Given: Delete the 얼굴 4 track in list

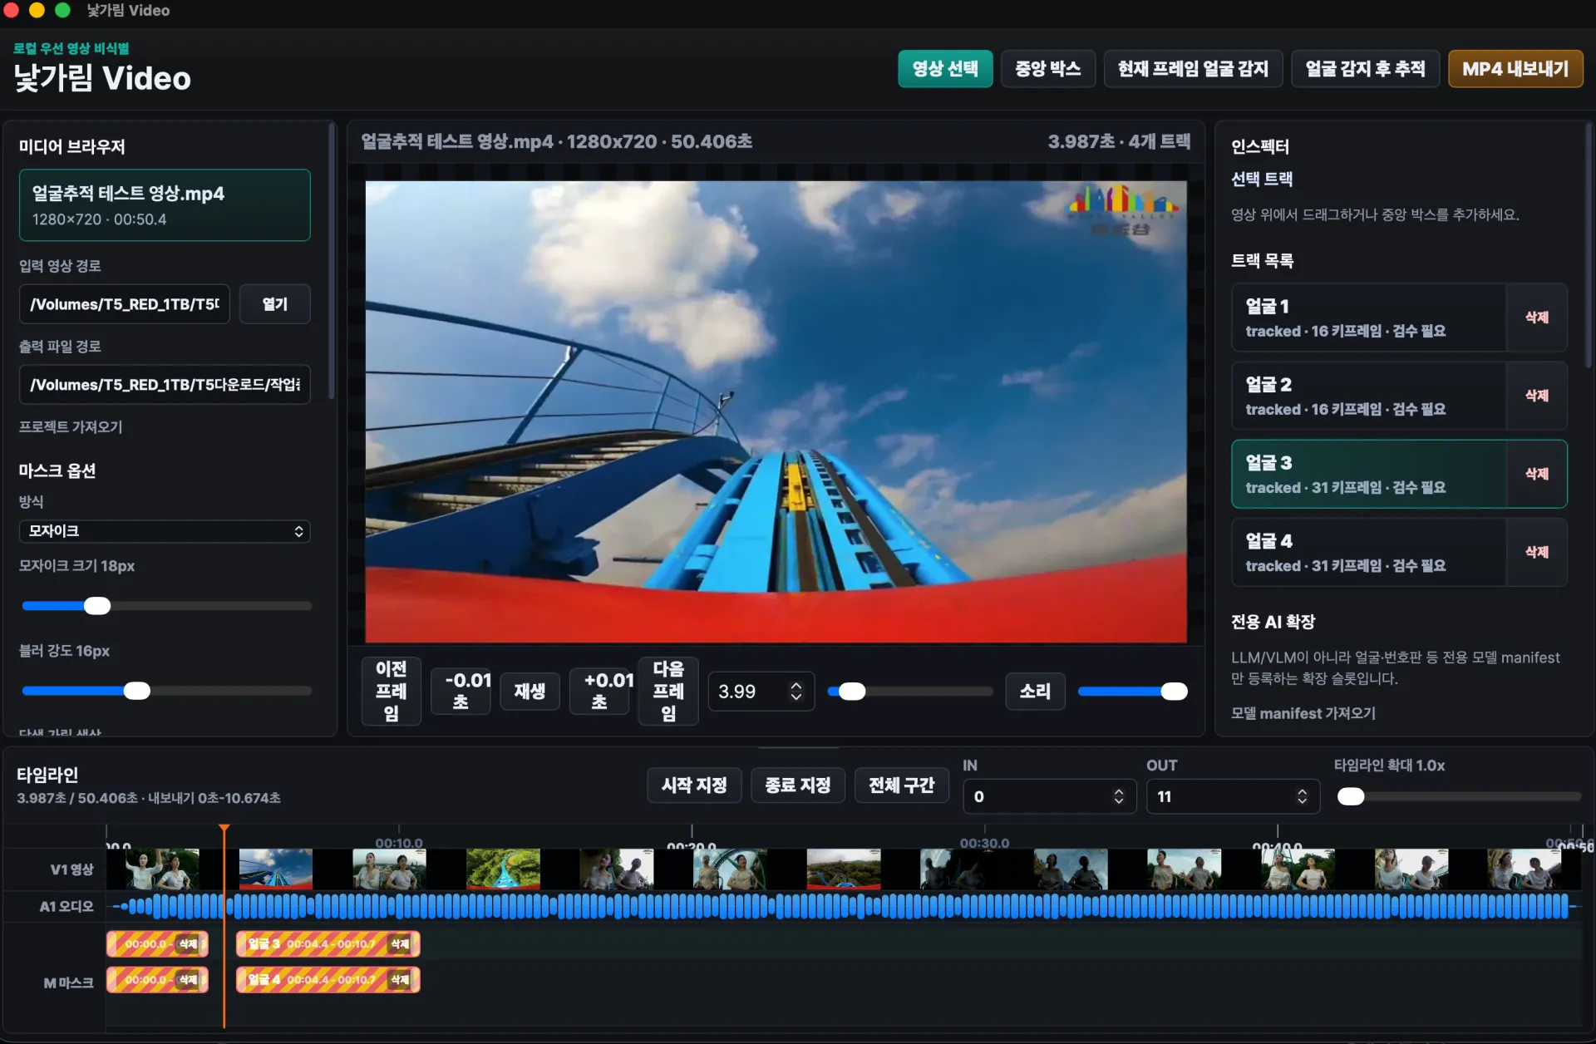Looking at the screenshot, I should [x=1537, y=552].
